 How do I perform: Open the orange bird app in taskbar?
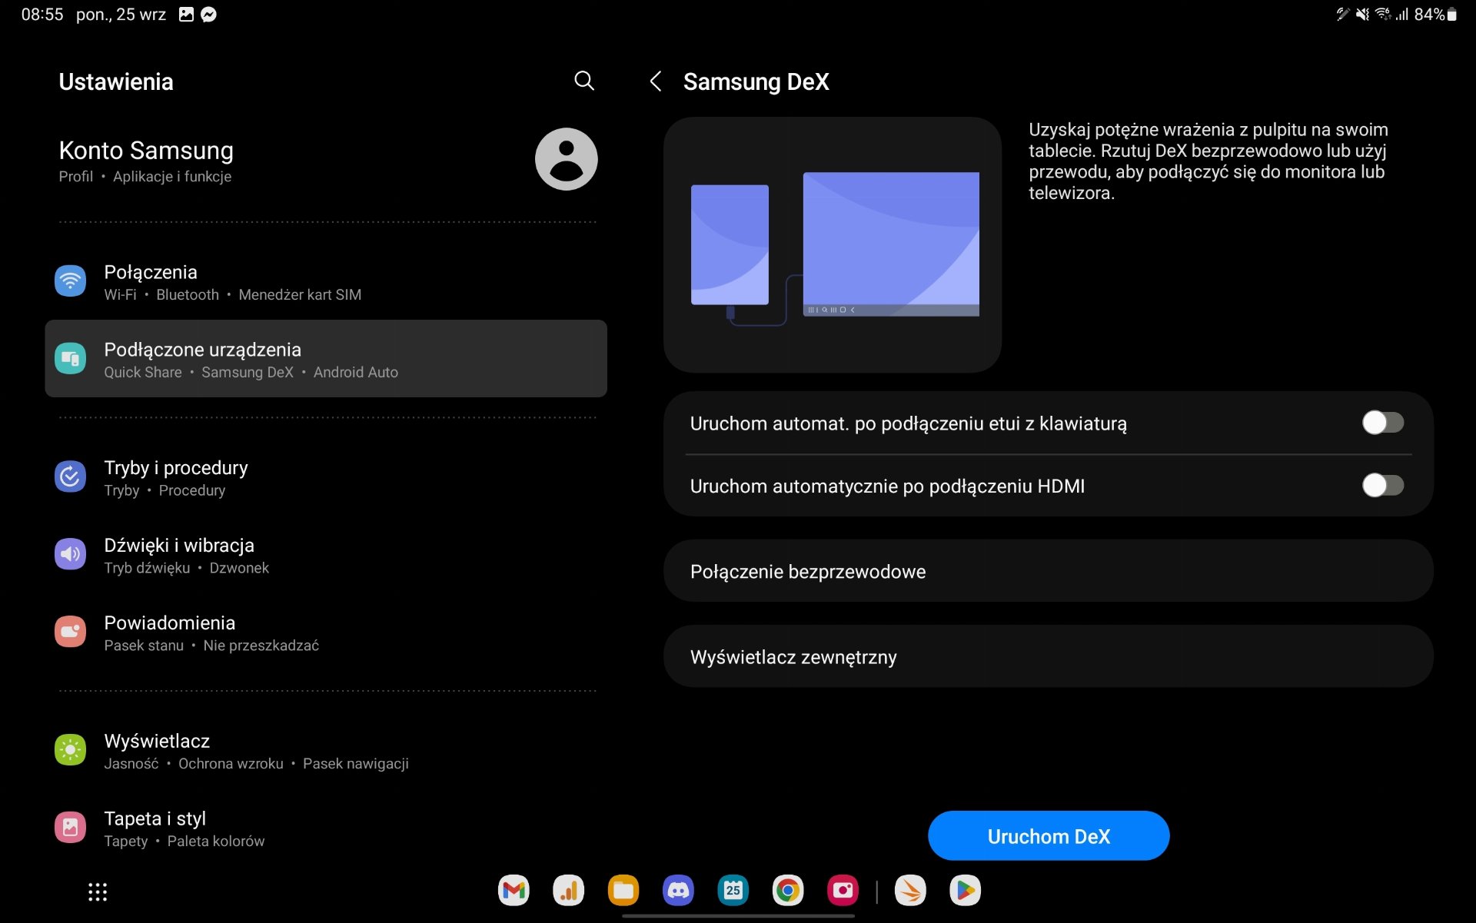tap(910, 891)
